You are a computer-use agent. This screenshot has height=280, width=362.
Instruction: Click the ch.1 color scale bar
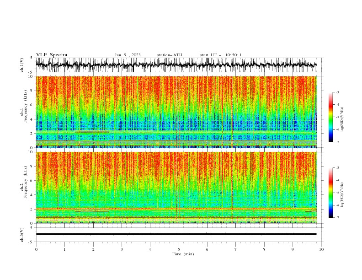[330, 117]
